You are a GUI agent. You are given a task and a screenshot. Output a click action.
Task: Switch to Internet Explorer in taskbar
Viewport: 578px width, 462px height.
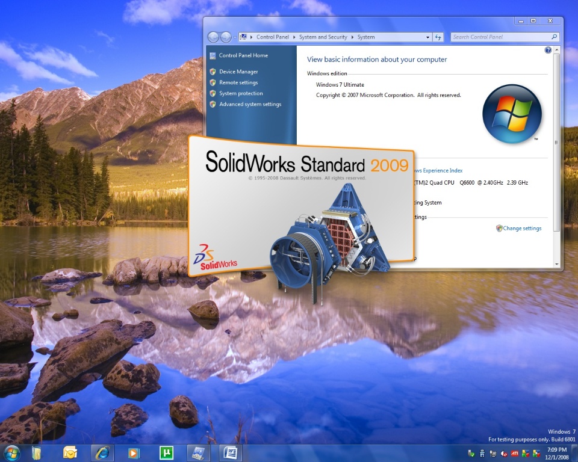coord(102,453)
